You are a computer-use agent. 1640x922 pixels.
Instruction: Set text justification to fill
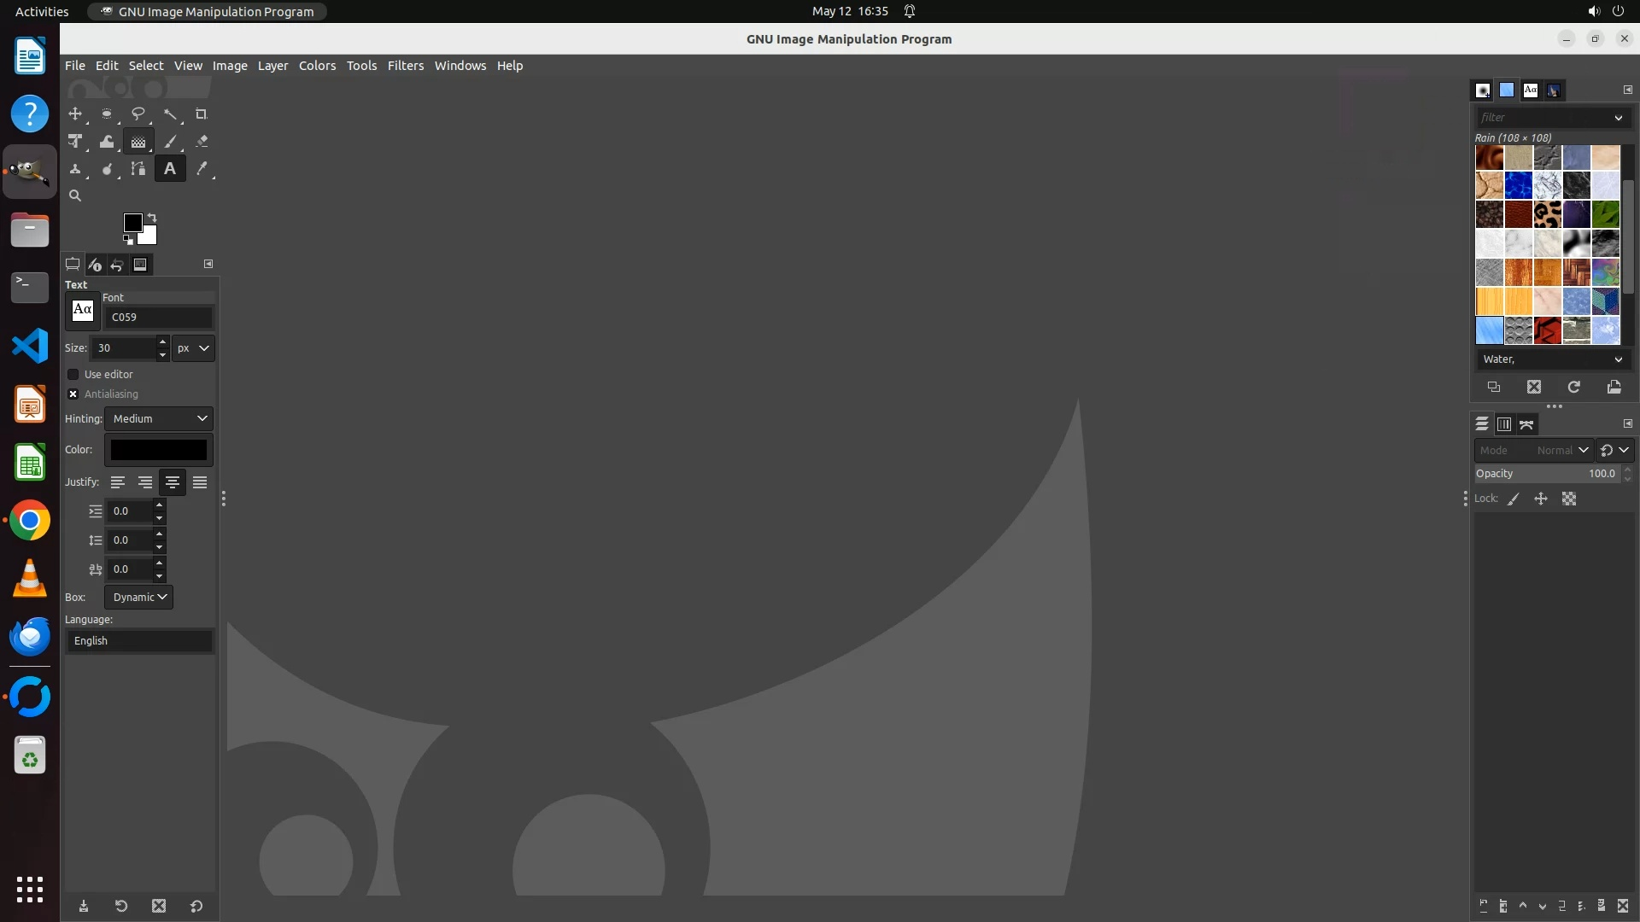(x=199, y=482)
